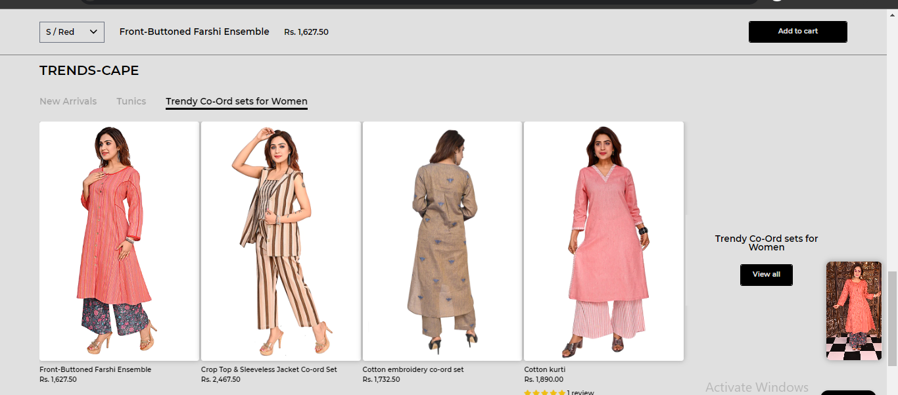Switch to the New Arrivals tab
898x395 pixels.
point(68,101)
